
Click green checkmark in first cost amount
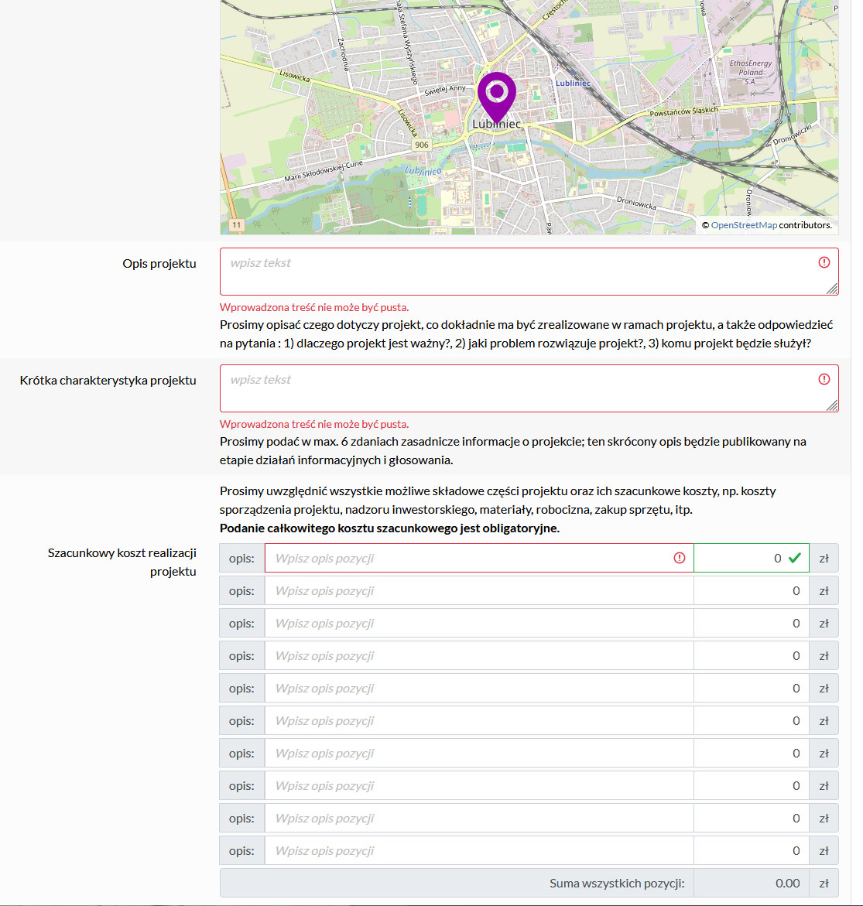tap(794, 558)
